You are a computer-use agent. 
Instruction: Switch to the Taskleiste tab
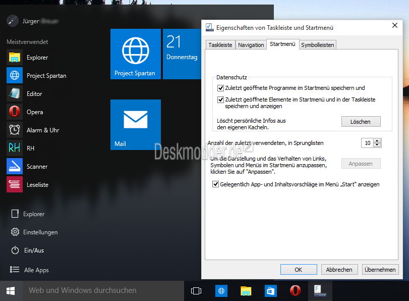coord(220,45)
